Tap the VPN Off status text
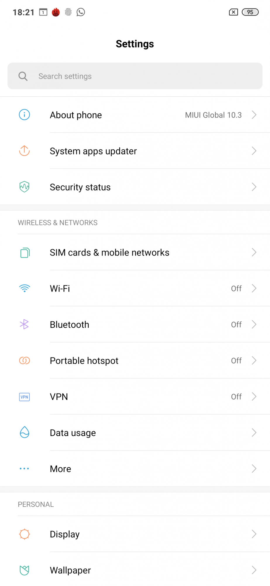This screenshot has height=586, width=270. coord(236,397)
